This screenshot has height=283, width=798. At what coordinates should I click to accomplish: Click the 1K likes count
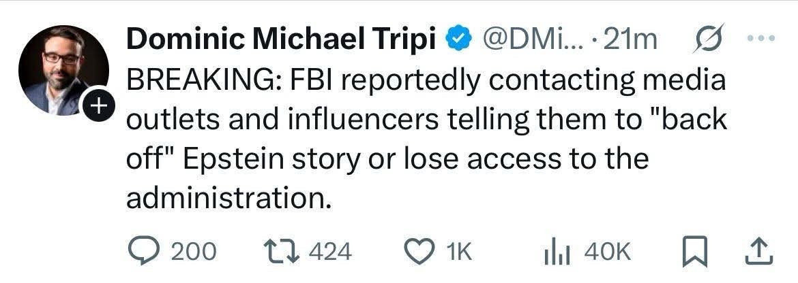click(x=459, y=252)
